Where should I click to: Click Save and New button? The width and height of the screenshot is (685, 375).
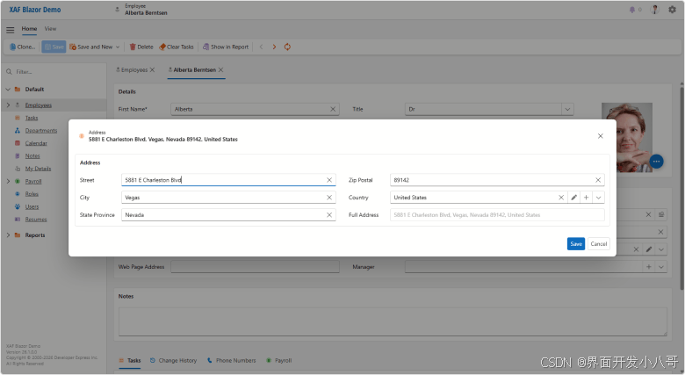click(90, 47)
